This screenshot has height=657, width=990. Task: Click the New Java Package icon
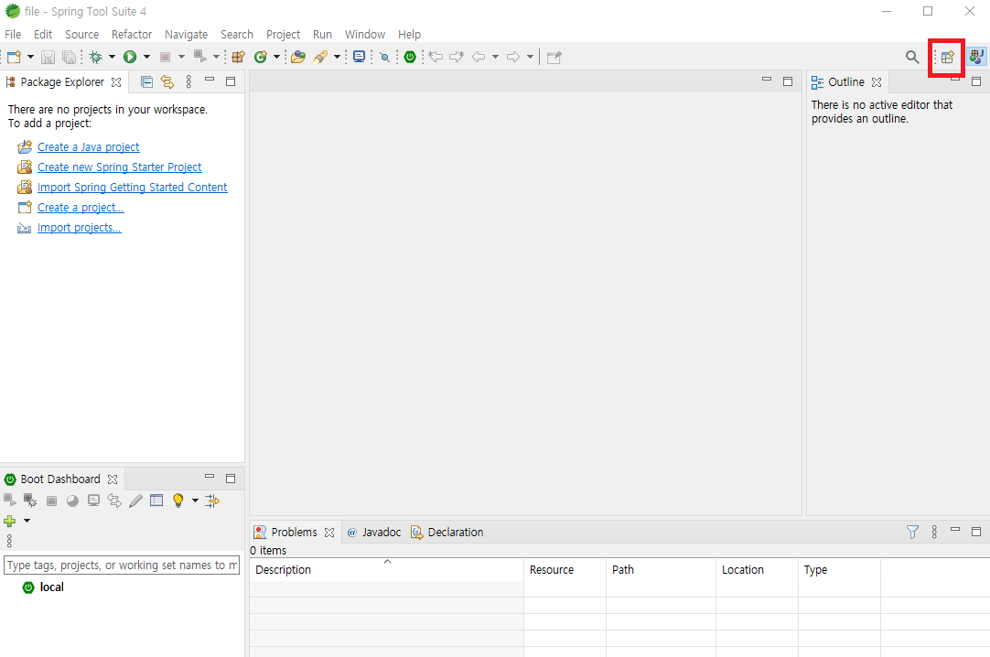[238, 57]
